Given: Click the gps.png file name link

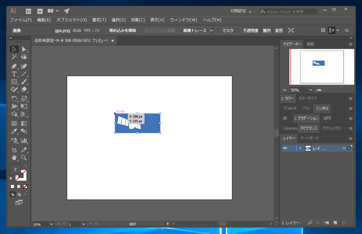Looking at the screenshot, I should [62, 30].
